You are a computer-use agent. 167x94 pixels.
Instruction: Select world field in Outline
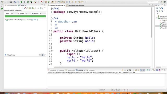pyautogui.click(x=164, y=22)
